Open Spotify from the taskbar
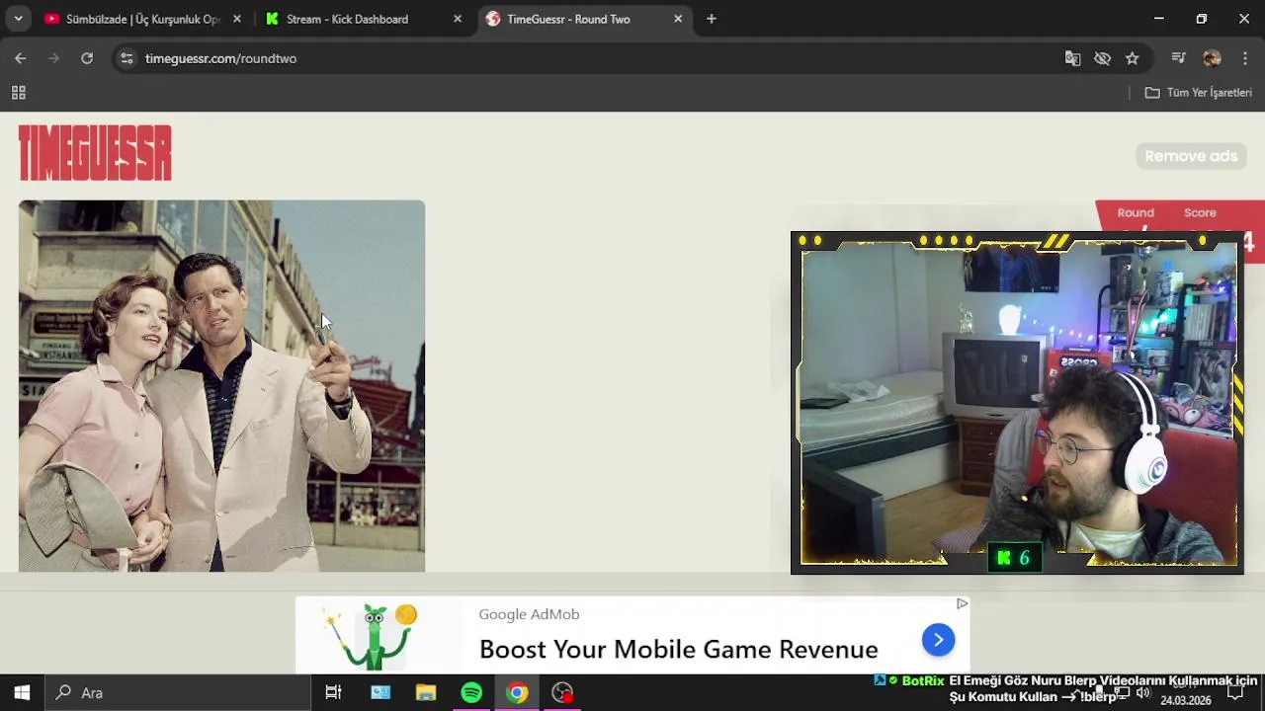The image size is (1265, 711). [471, 692]
